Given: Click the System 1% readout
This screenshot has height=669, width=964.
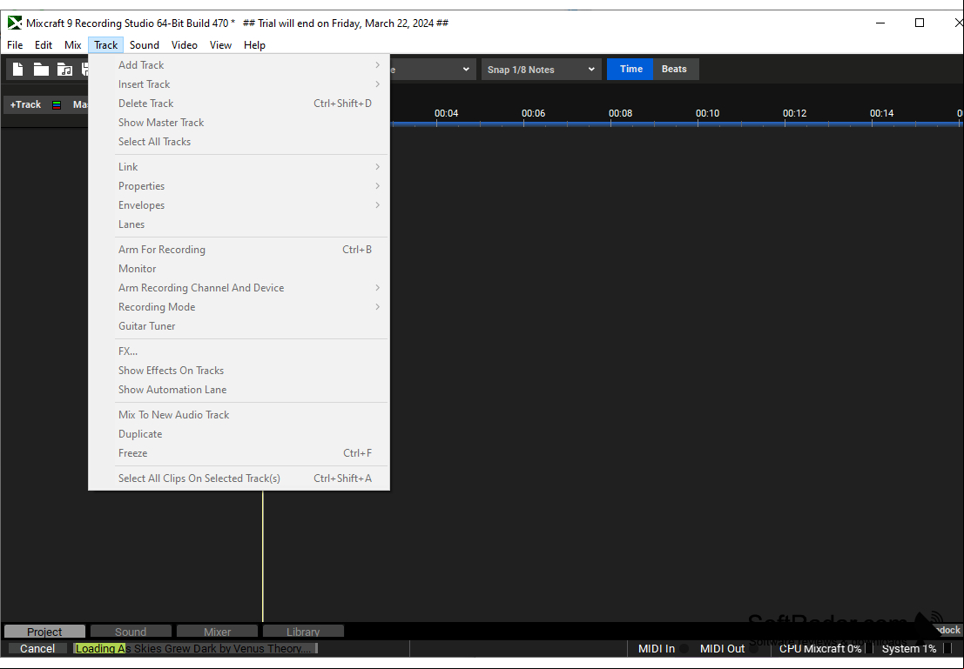Looking at the screenshot, I should click(908, 649).
